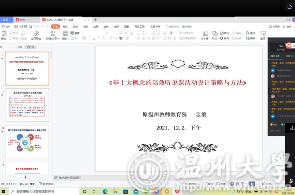
Task: Click the Replace (替换) icon
Action: click(248, 38)
